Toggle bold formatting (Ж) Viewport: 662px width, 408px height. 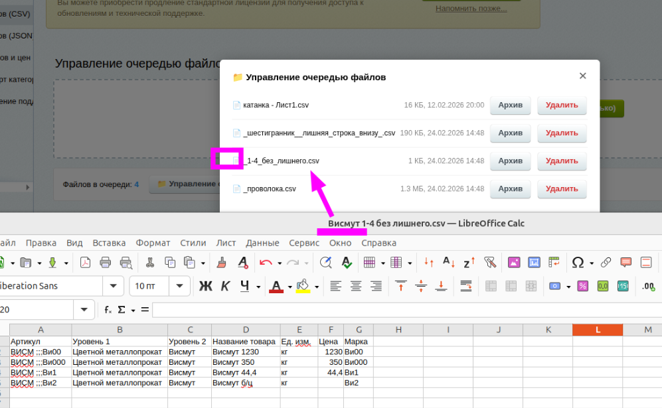point(206,286)
